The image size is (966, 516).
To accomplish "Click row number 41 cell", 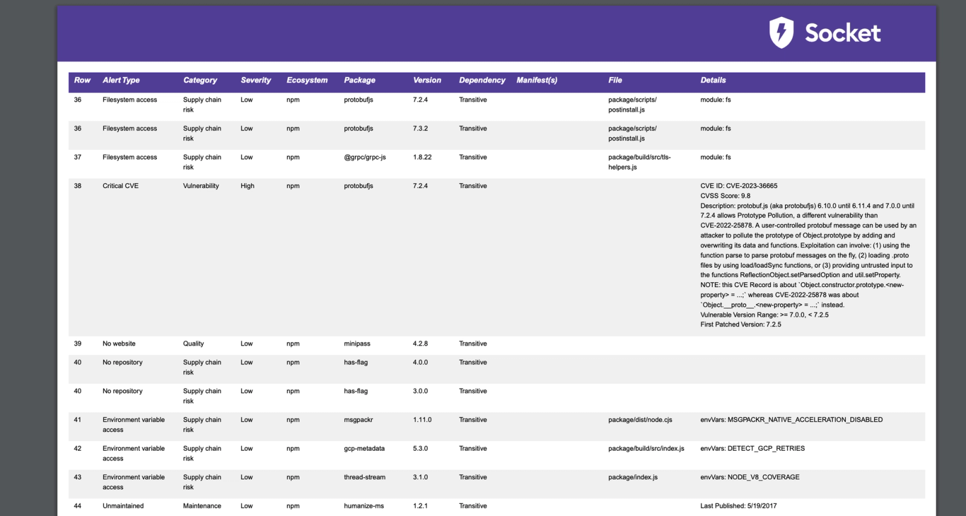I will coord(77,420).
